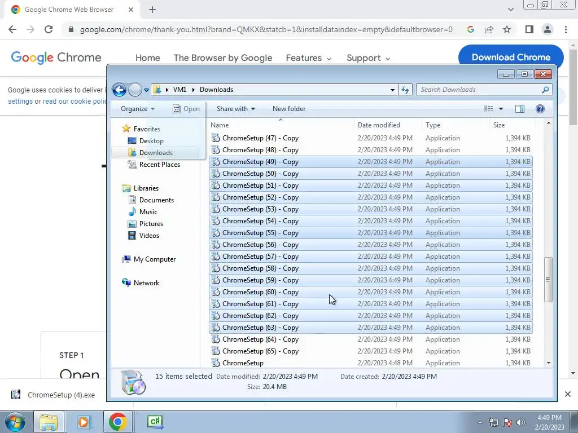
Task: Sort files by the Name column header
Action: coord(282,125)
